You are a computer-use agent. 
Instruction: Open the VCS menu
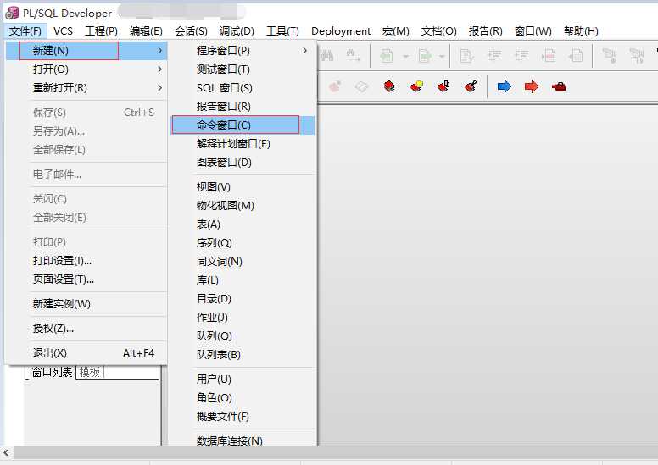(x=63, y=31)
